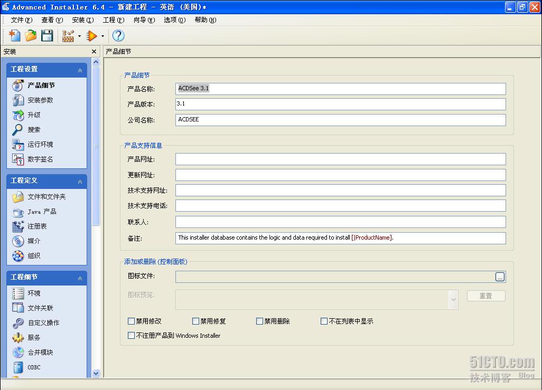This screenshot has height=390, width=542.
Task: Click the 更新网址 input field
Action: (341, 175)
